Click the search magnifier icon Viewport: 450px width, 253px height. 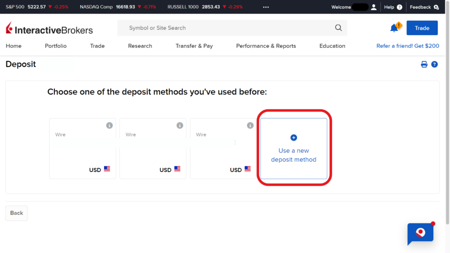(x=338, y=28)
